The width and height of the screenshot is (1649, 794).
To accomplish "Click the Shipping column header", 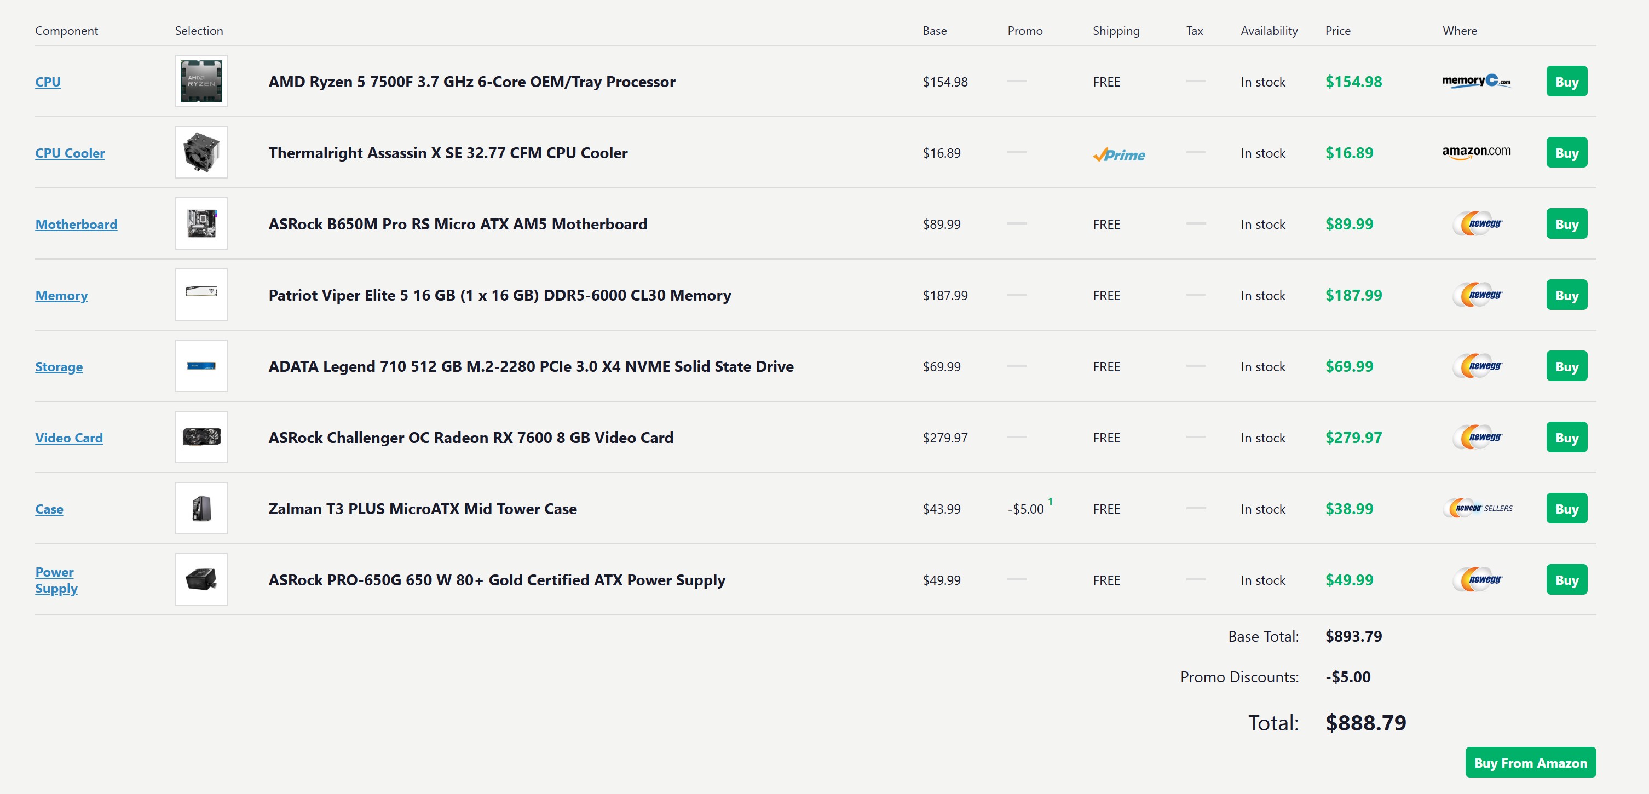I will 1116,31.
